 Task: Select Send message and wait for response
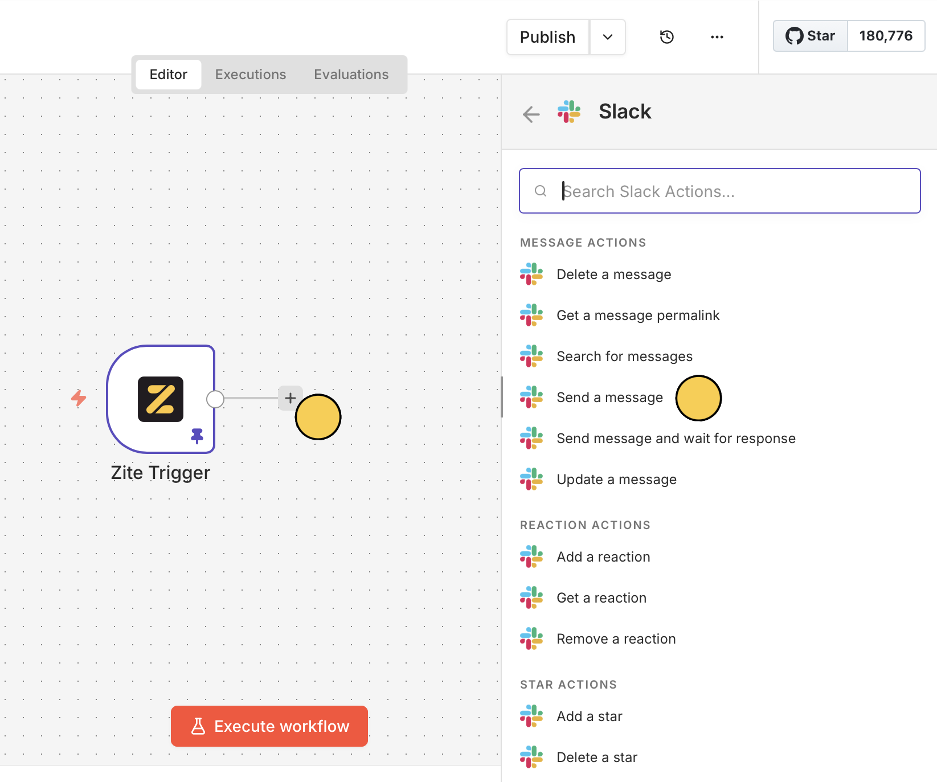click(x=676, y=439)
